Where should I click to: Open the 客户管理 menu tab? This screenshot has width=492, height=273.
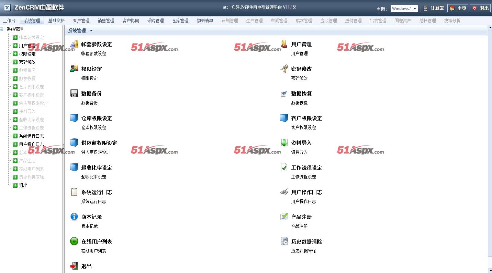81,21
